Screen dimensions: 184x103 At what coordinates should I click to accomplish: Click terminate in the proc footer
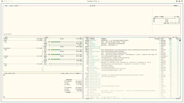pos(101,98)
